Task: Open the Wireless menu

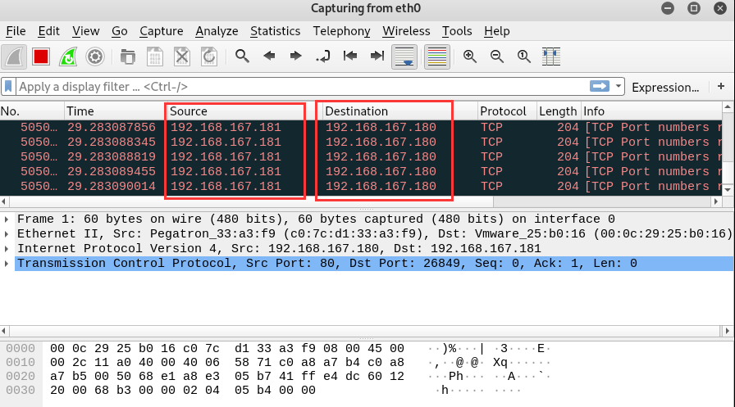Action: point(406,31)
